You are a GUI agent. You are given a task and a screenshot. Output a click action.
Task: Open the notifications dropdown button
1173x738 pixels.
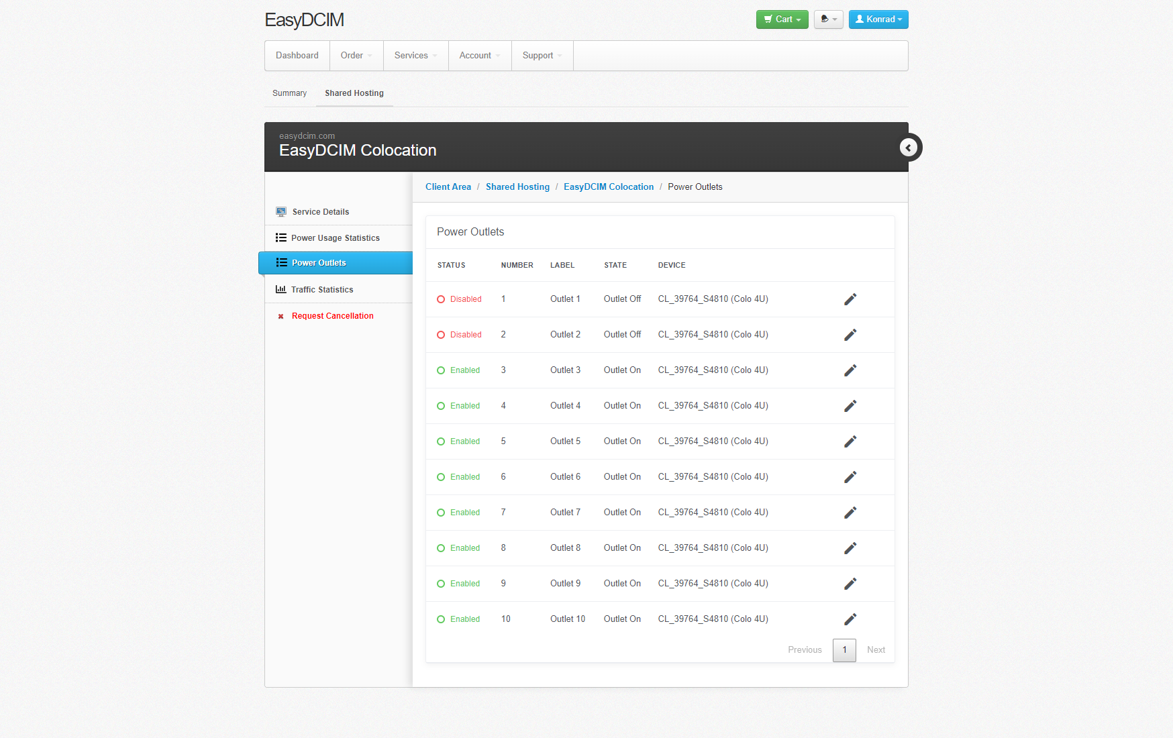click(828, 19)
